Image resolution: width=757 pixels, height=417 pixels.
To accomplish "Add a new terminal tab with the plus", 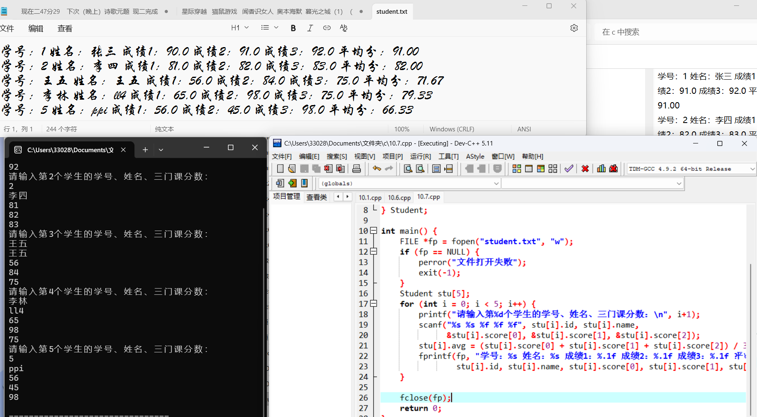I will (x=145, y=150).
